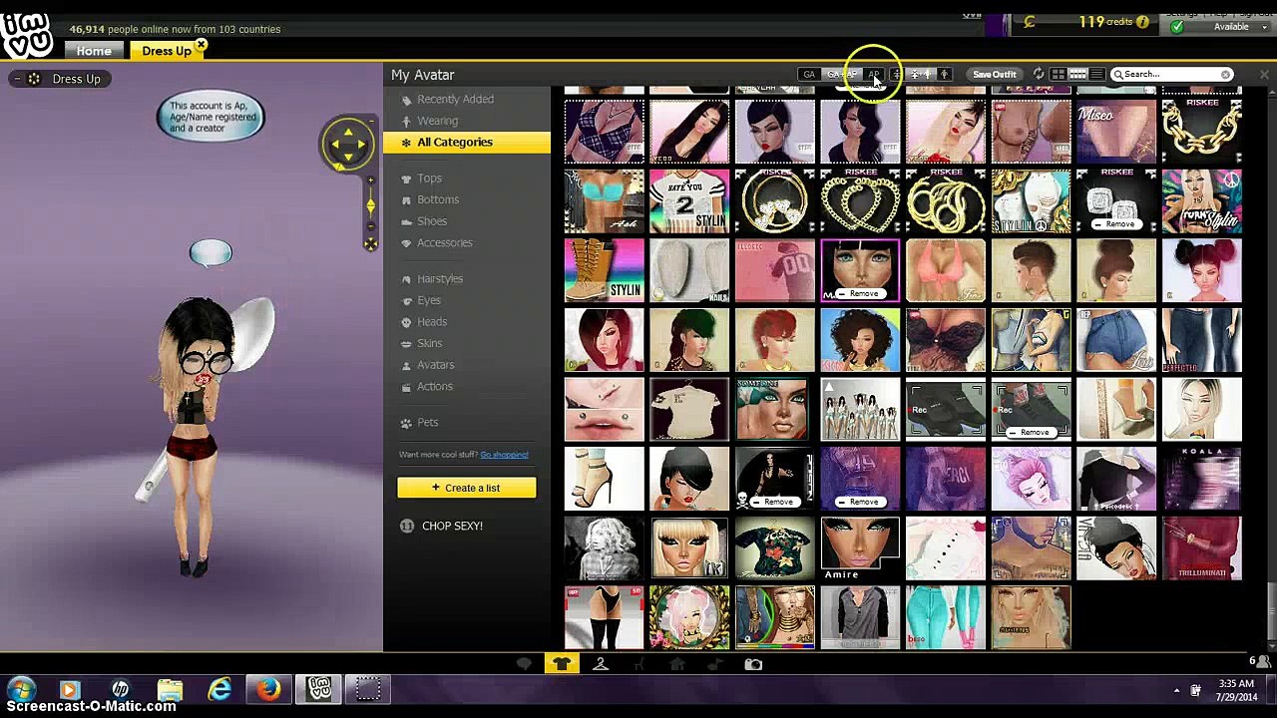Click the yellow camera pan control
1277x718 pixels.
pos(347,145)
